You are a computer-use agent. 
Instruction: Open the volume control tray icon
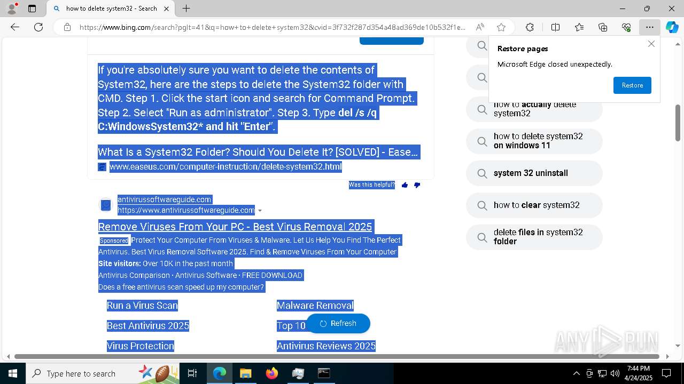(x=615, y=373)
